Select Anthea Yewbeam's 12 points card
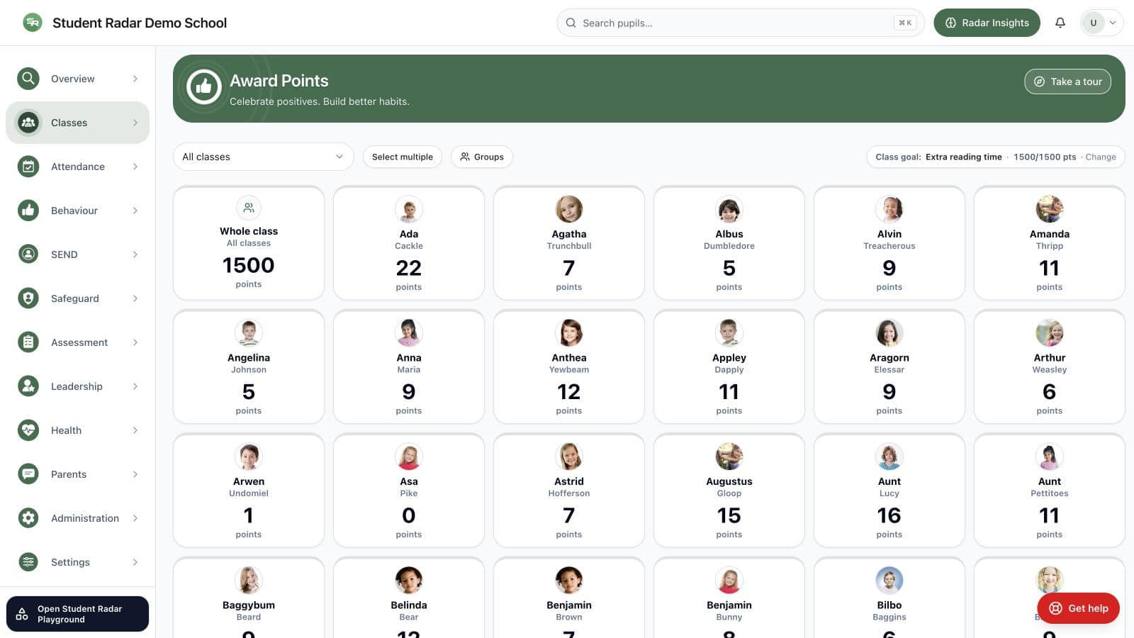The image size is (1134, 638). [x=569, y=366]
